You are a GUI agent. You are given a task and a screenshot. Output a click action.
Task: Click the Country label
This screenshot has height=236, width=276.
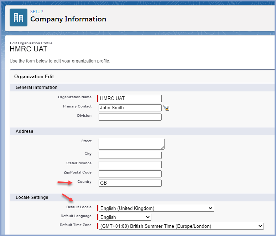84,182
